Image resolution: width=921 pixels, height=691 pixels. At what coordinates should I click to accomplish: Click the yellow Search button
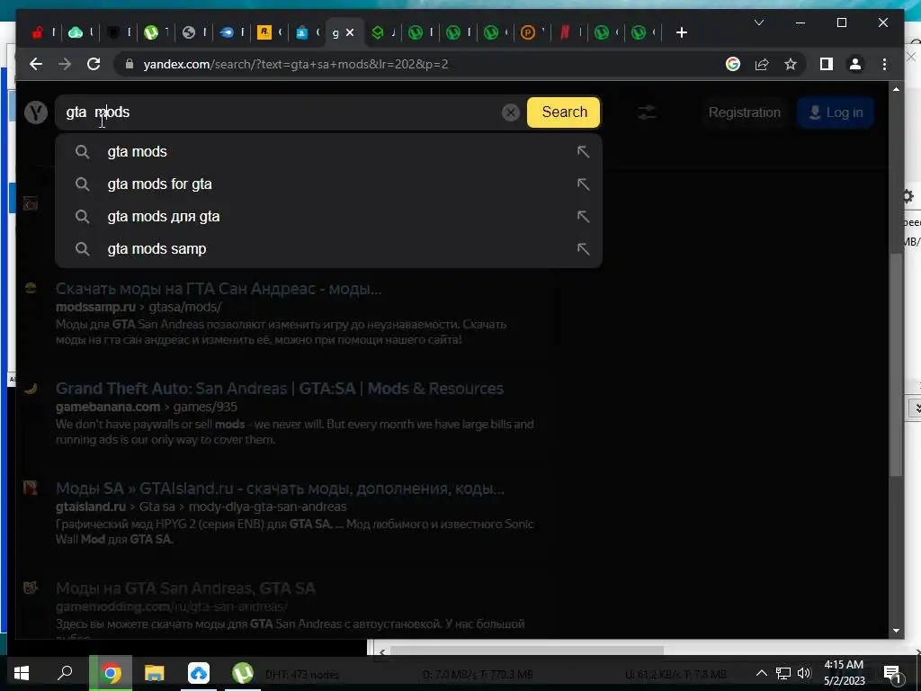point(564,112)
